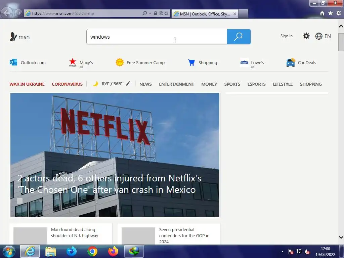Open MSN page settings gear
This screenshot has height=258, width=344.
tap(306, 36)
